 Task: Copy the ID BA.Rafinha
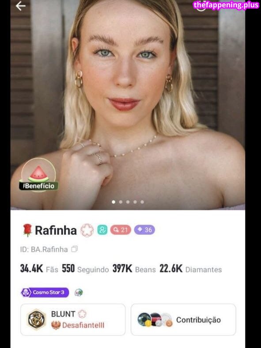(x=74, y=249)
